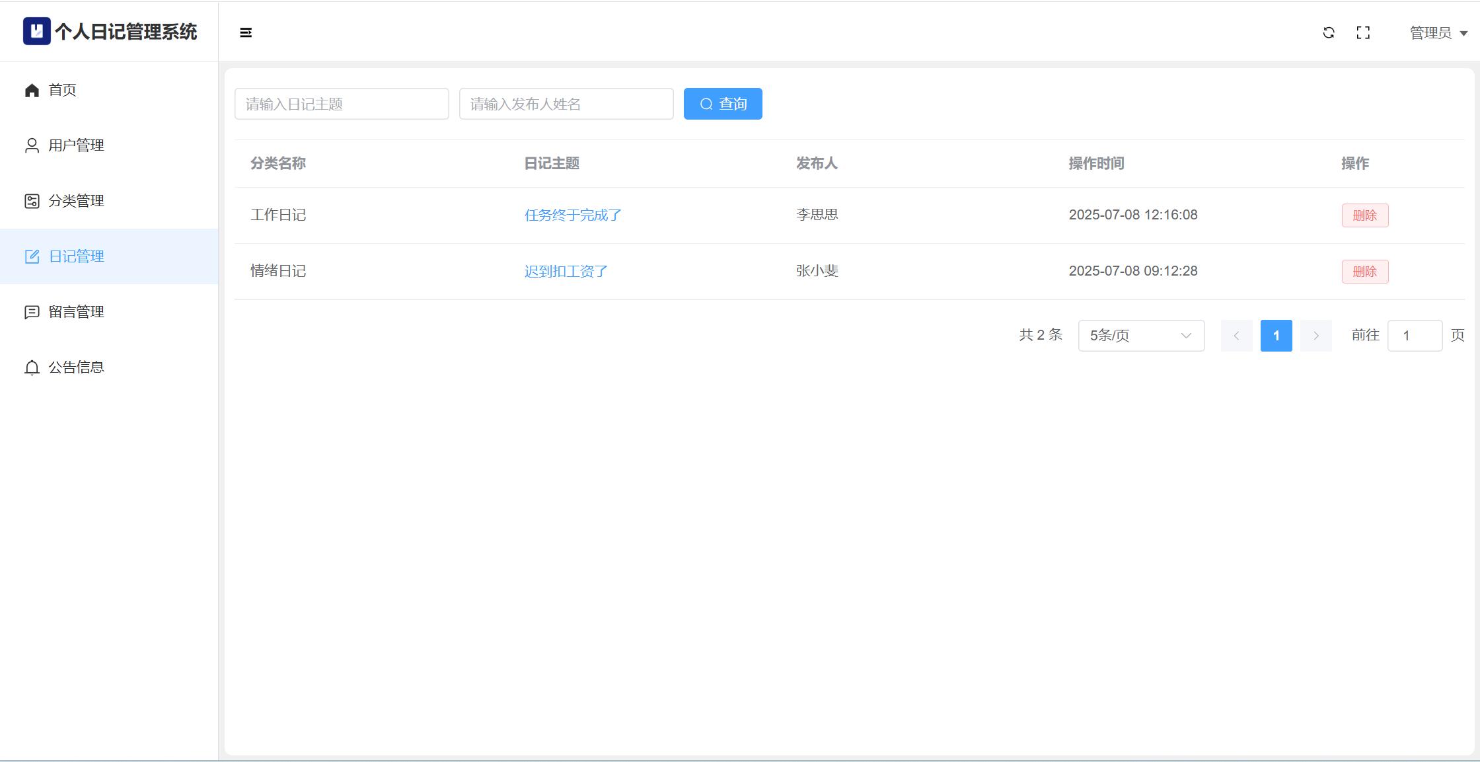
Task: Open diary link 迟到扣工资了
Action: point(566,272)
